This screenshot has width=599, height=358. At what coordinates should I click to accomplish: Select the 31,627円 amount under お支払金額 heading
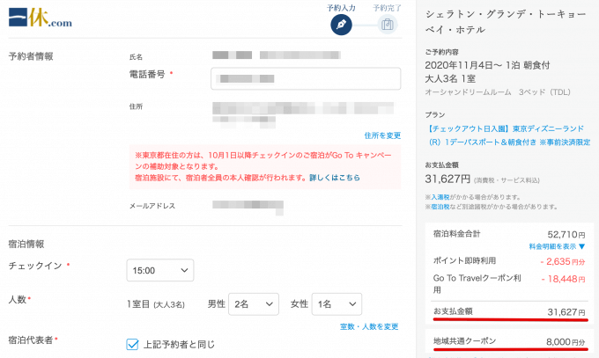(x=447, y=179)
